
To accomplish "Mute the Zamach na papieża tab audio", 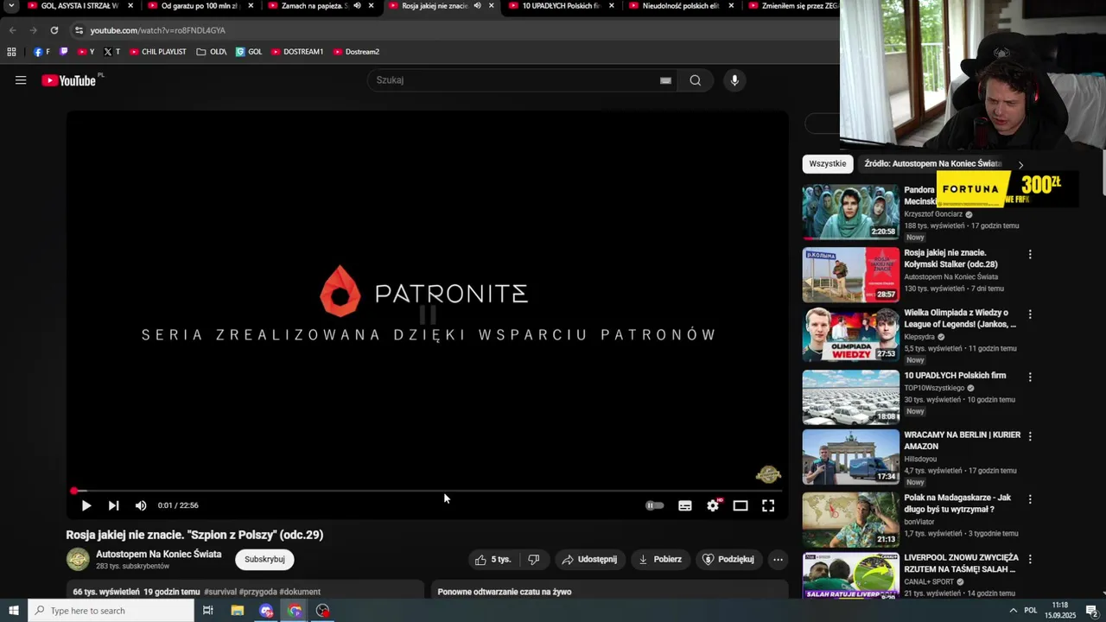I will pos(357,6).
